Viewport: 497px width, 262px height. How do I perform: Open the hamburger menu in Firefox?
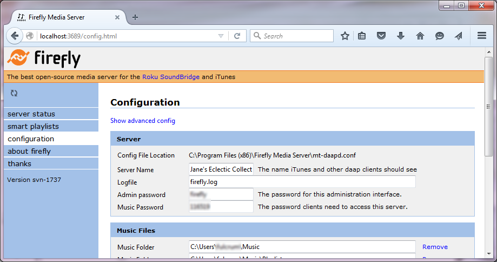pyautogui.click(x=482, y=36)
